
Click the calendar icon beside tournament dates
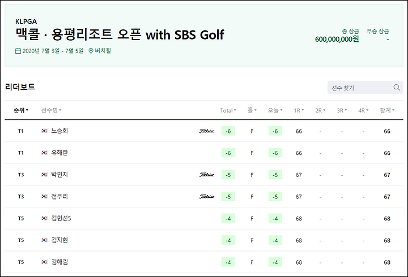pos(18,51)
